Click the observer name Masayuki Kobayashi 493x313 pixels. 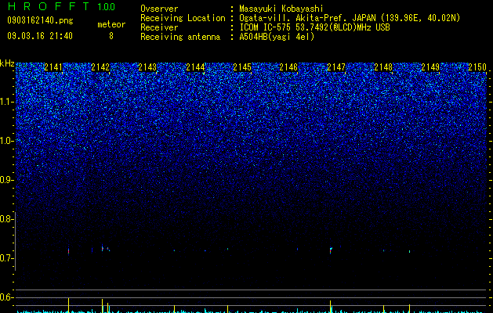click(281, 9)
